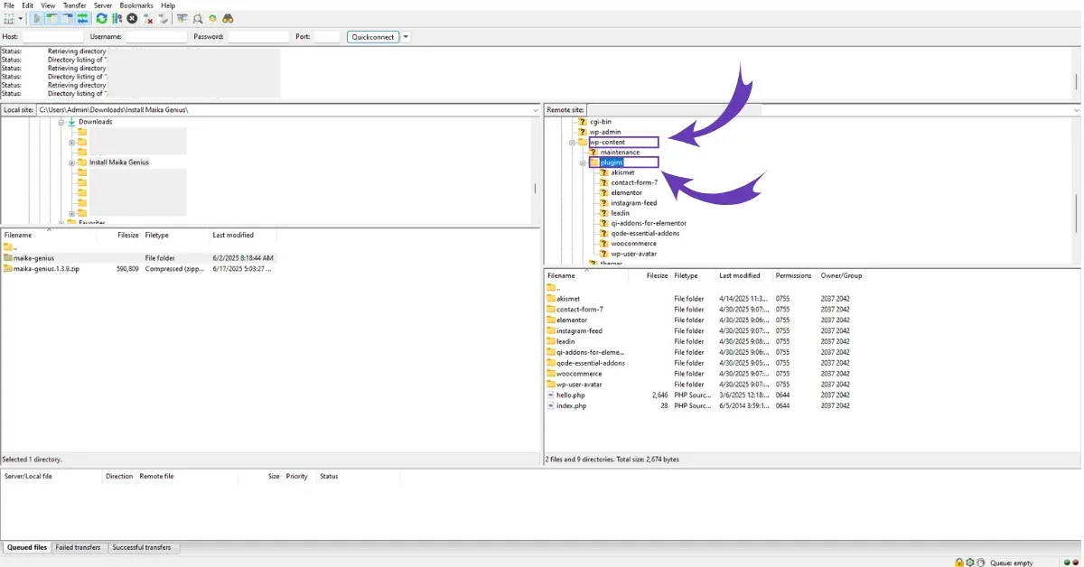1084x567 pixels.
Task: Sort local files by Last modified
Action: click(x=233, y=235)
